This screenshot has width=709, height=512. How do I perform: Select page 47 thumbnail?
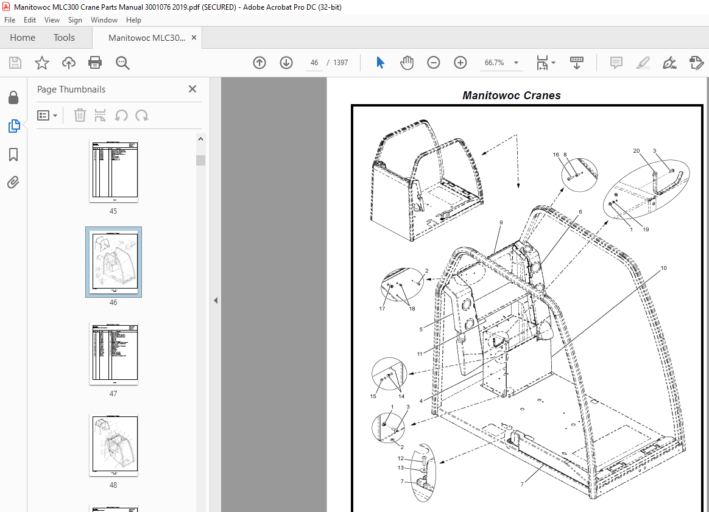click(x=113, y=353)
